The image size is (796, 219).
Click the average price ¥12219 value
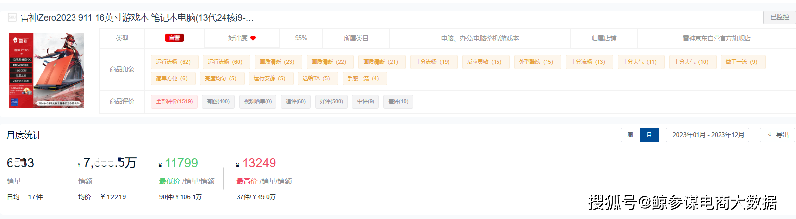pos(113,197)
